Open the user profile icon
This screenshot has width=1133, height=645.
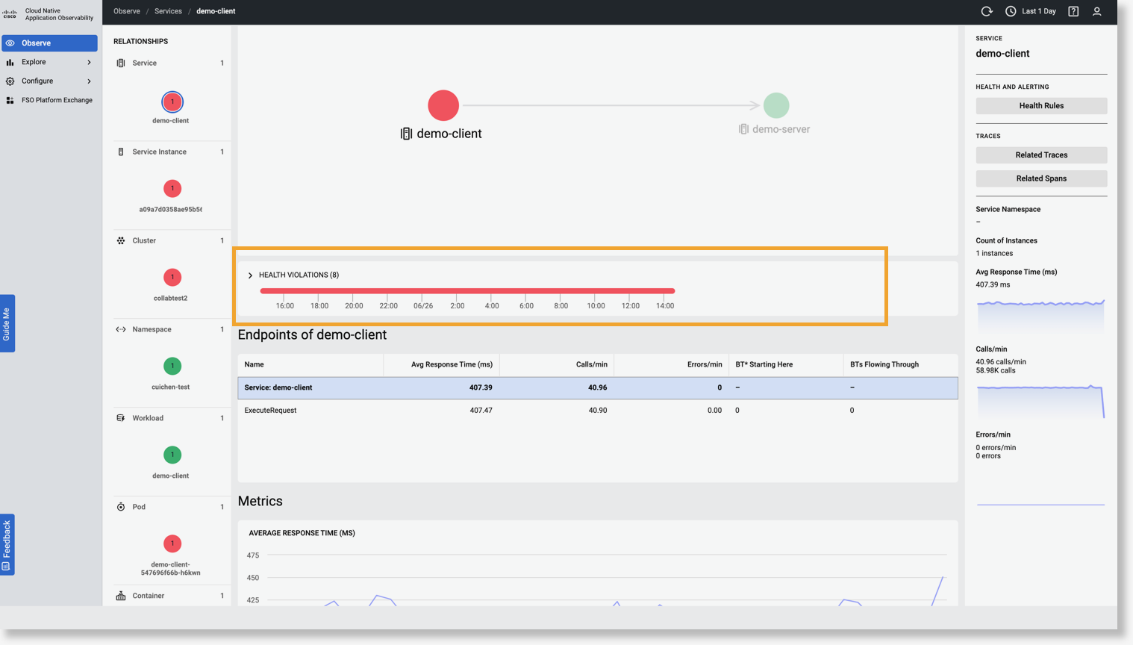[x=1097, y=11]
